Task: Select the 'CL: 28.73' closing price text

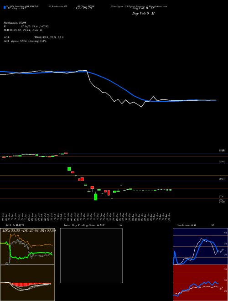Action: point(84,9)
